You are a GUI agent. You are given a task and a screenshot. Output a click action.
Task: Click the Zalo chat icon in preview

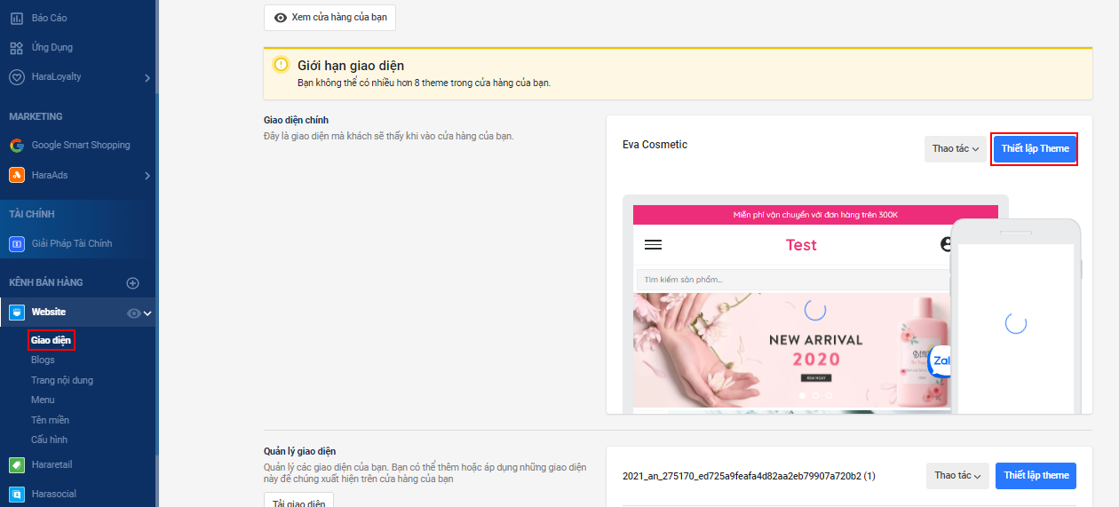(x=940, y=361)
